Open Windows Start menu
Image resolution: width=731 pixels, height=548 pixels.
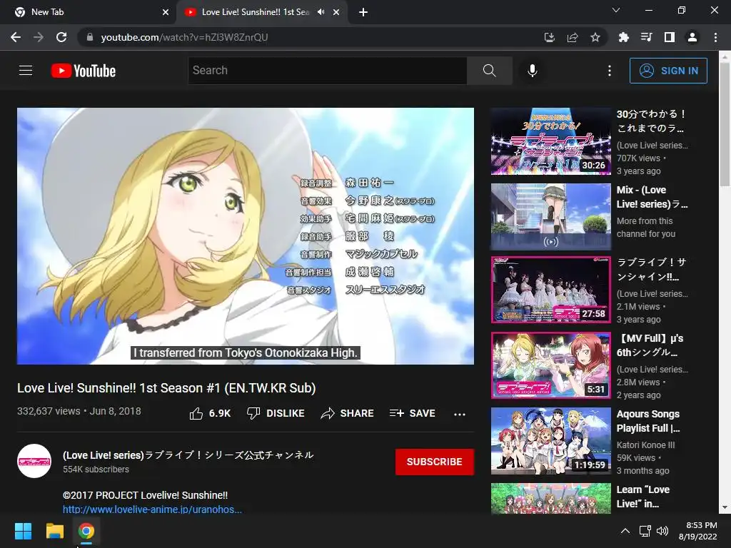coord(23,531)
